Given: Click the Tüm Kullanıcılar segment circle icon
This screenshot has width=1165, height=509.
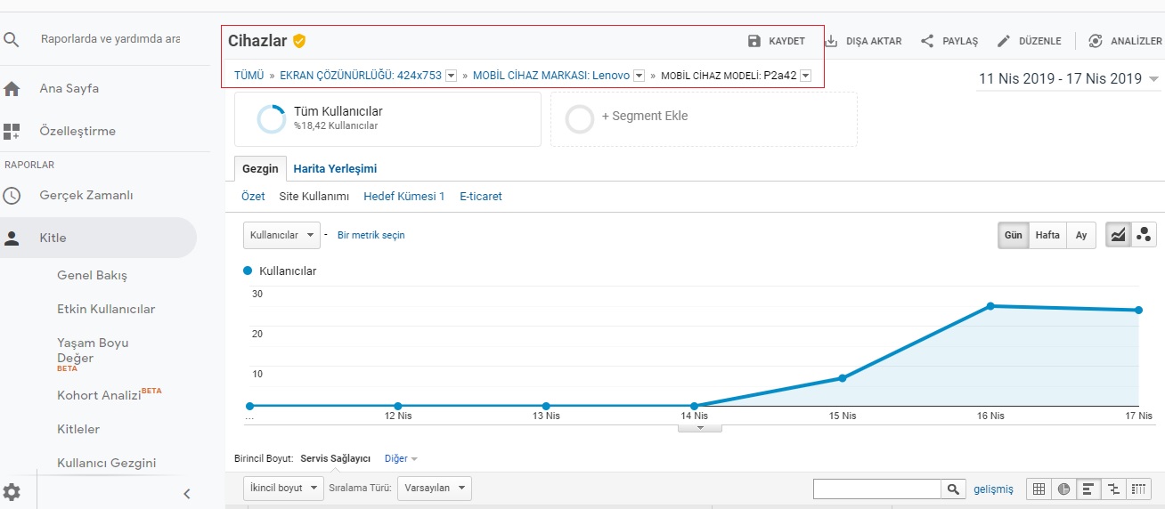Looking at the screenshot, I should click(272, 119).
